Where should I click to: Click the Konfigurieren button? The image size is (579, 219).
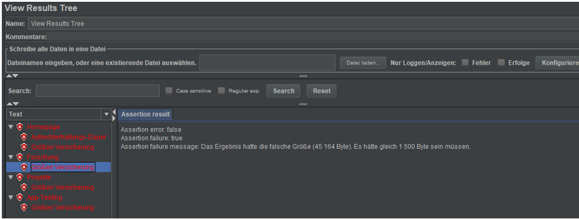[557, 63]
